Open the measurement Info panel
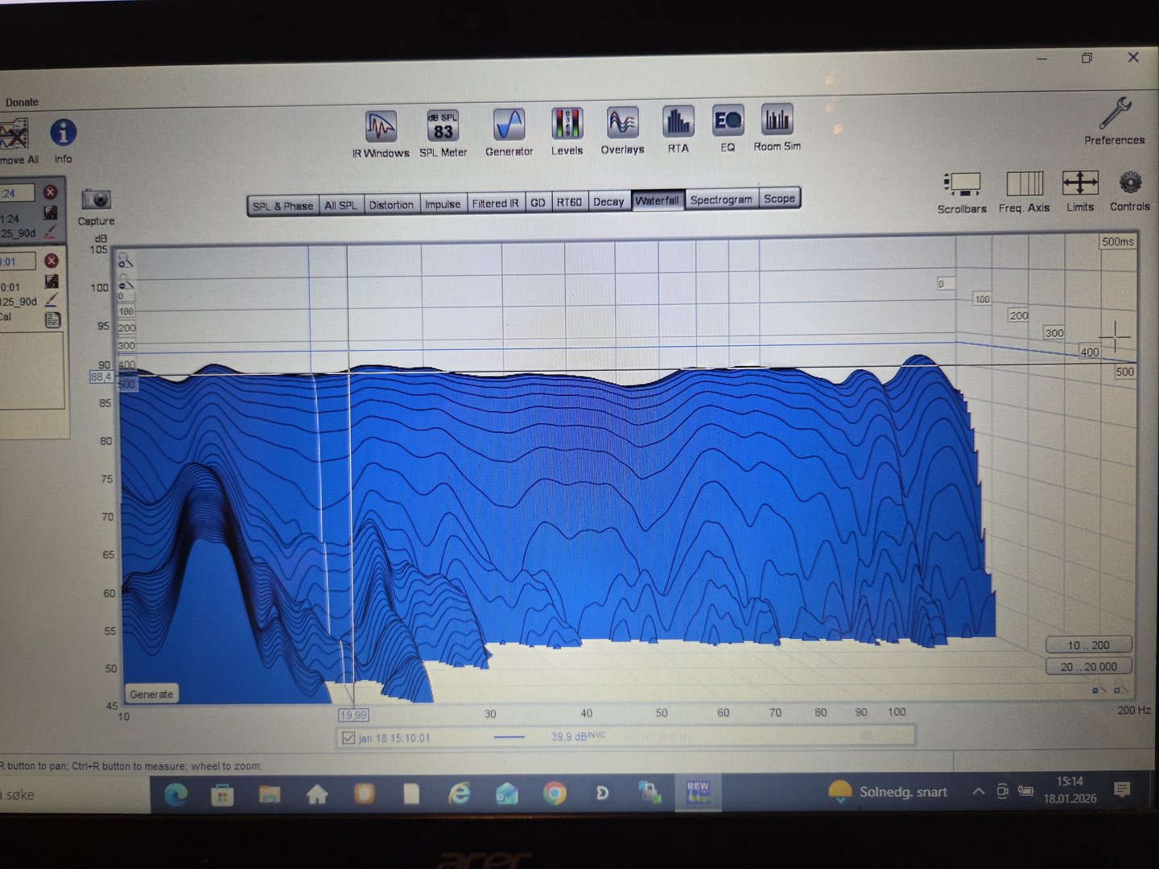The height and width of the screenshot is (869, 1159). tap(63, 141)
